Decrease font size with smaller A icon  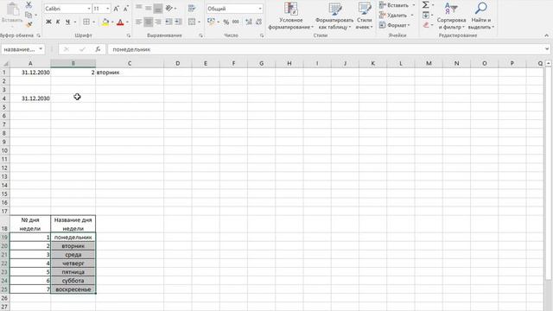(125, 9)
